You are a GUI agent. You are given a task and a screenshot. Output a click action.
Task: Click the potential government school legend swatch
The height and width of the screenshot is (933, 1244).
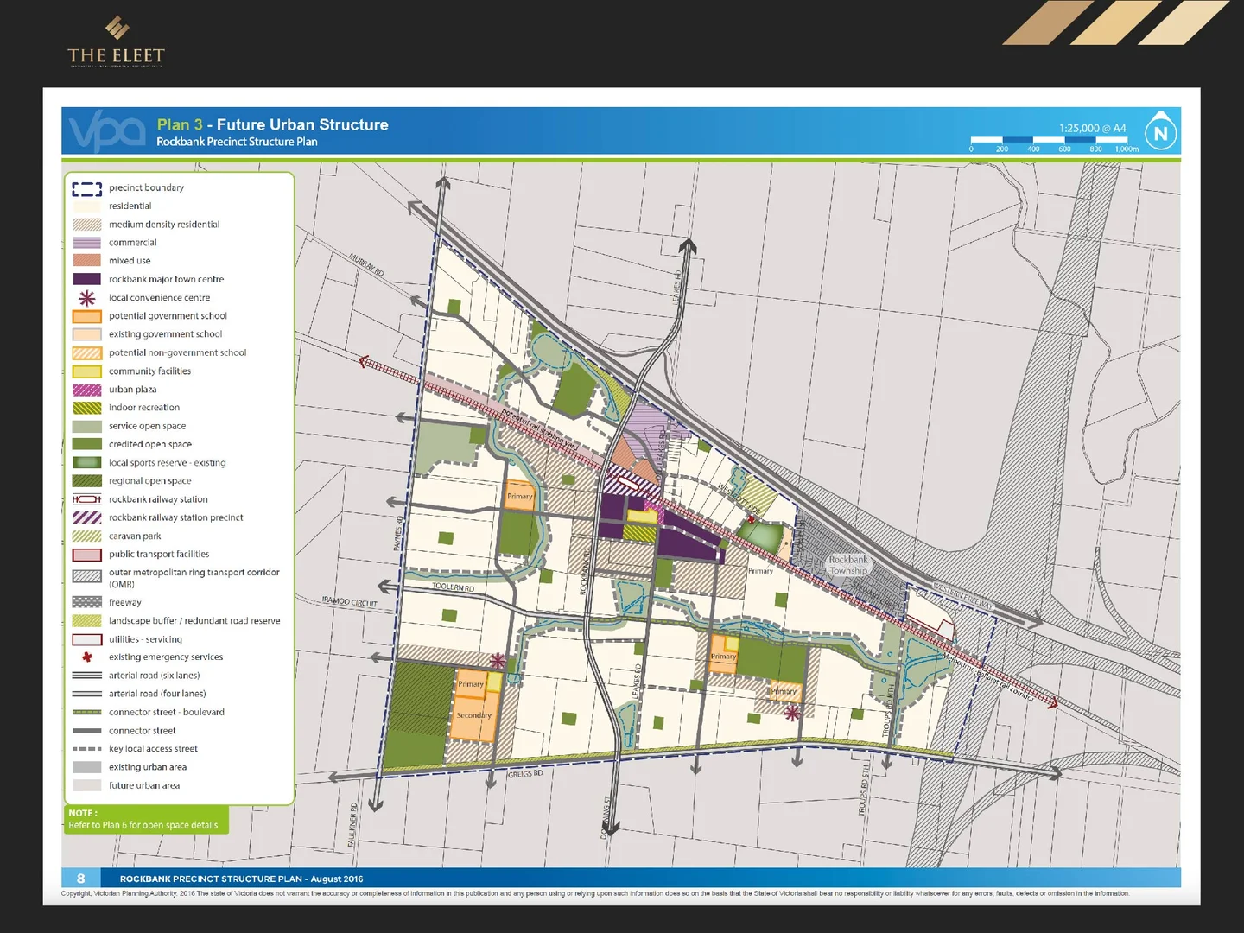click(87, 317)
